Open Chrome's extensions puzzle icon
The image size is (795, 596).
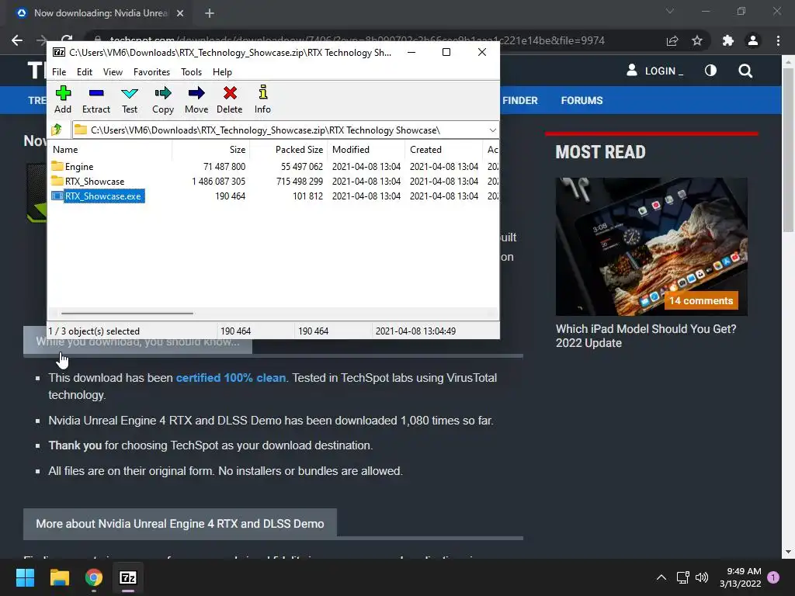coord(728,40)
